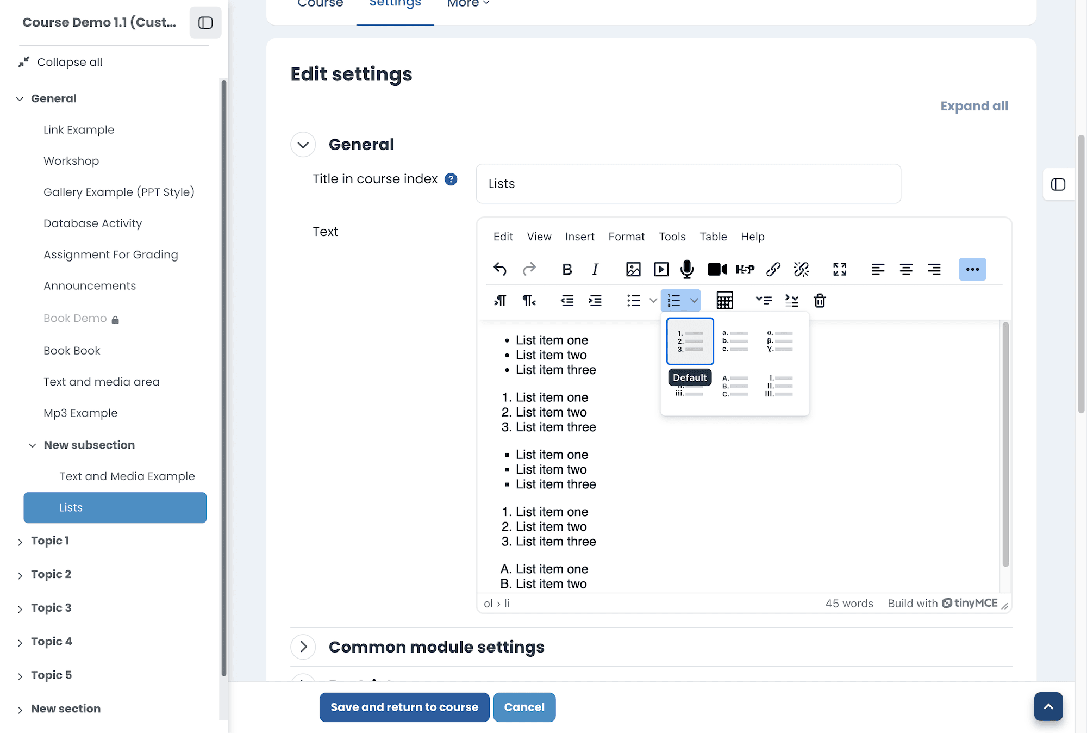
Task: Open the multimedia insert icon
Action: [661, 269]
